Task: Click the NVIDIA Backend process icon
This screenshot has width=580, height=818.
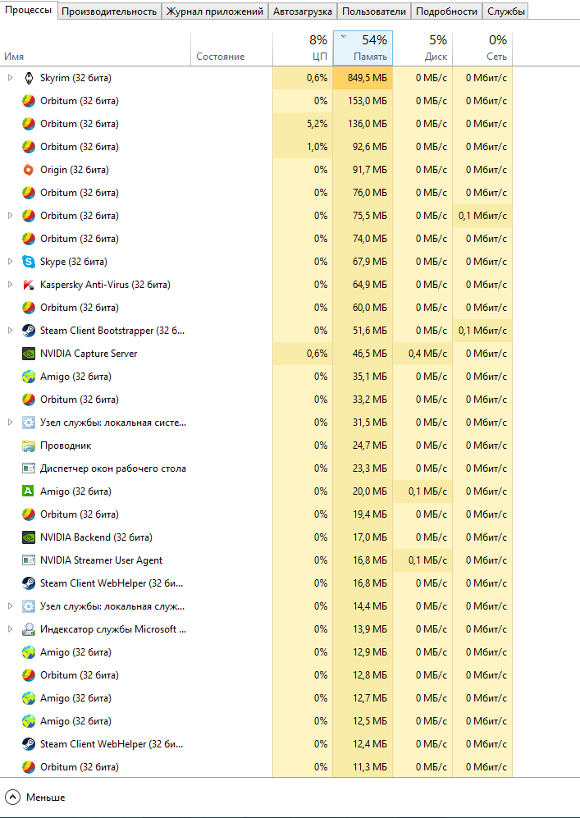Action: [x=29, y=537]
